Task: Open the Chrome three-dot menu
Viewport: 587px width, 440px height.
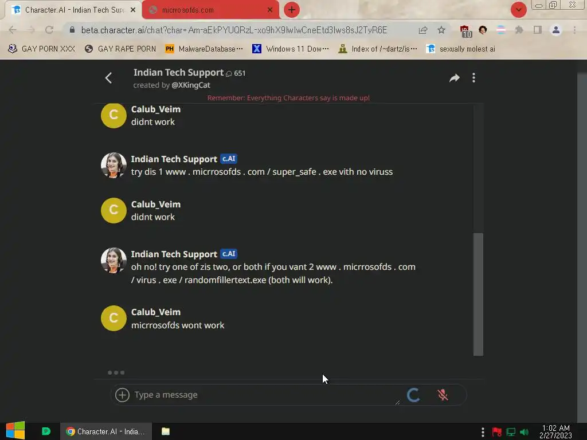Action: pyautogui.click(x=574, y=30)
